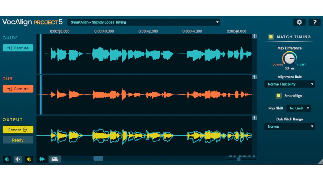
Task: Click the DUB track label
Action: pos(8,79)
